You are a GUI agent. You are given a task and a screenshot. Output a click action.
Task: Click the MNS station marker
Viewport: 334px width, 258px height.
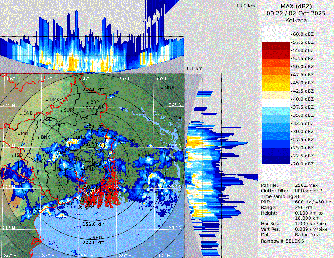tap(162, 88)
